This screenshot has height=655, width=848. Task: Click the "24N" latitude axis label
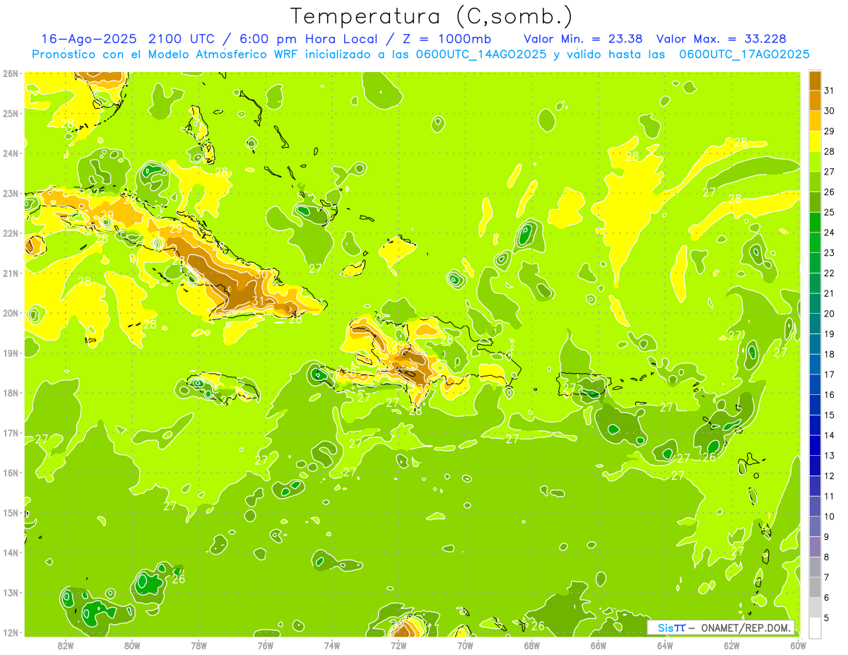pos(11,153)
